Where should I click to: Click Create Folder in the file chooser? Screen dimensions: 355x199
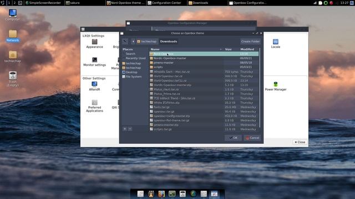pos(250,41)
